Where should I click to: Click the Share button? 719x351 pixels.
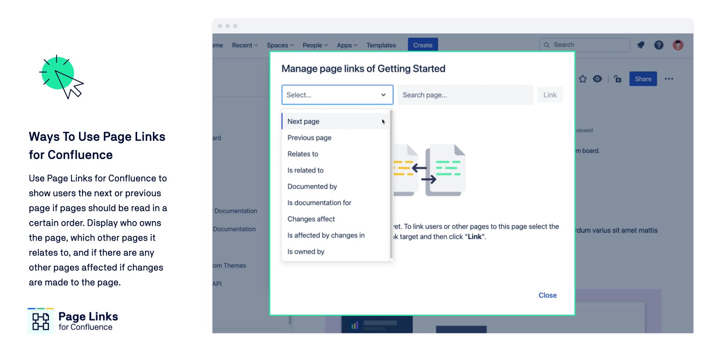coord(643,79)
